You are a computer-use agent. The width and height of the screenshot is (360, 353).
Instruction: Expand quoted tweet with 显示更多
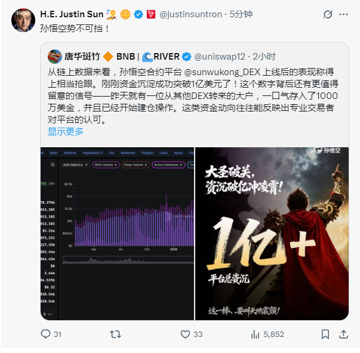tap(66, 131)
